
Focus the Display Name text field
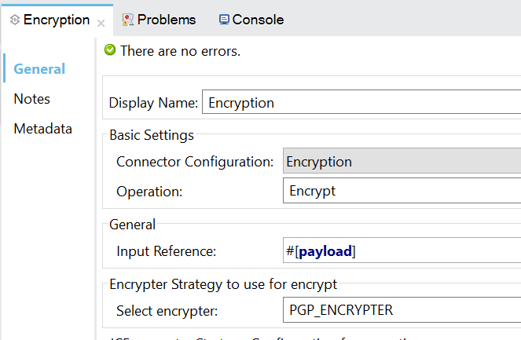click(361, 103)
